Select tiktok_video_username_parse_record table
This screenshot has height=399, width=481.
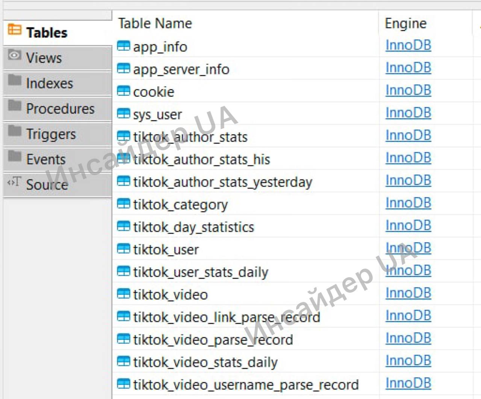click(x=246, y=385)
